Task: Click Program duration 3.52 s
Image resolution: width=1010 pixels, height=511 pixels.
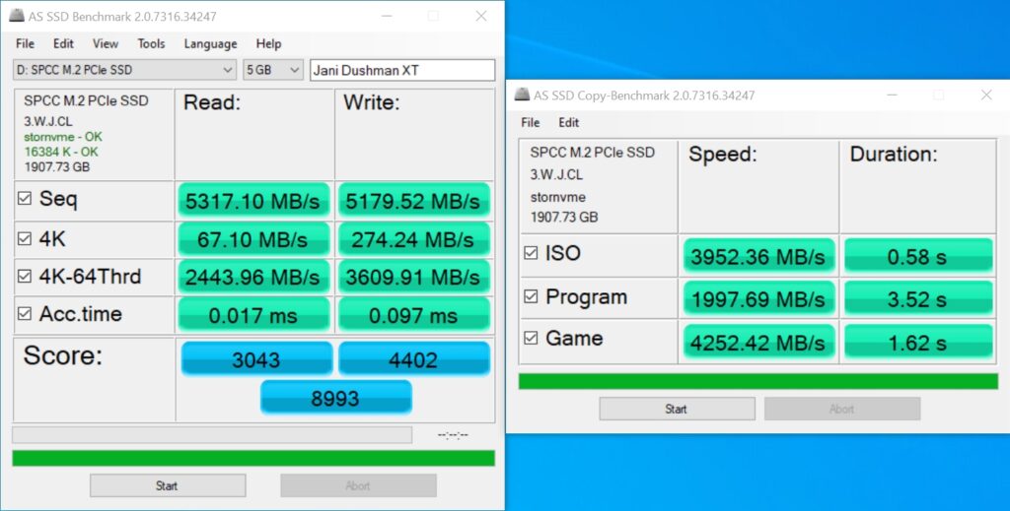Action: [x=918, y=299]
